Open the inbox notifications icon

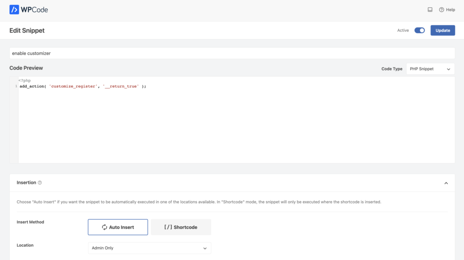430,10
